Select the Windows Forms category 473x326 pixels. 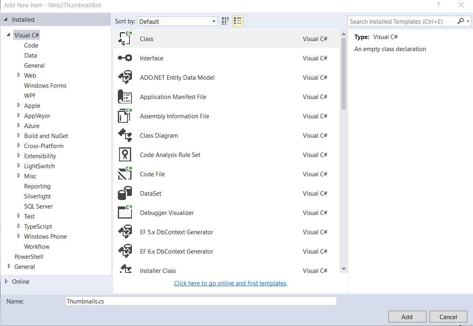coord(45,85)
